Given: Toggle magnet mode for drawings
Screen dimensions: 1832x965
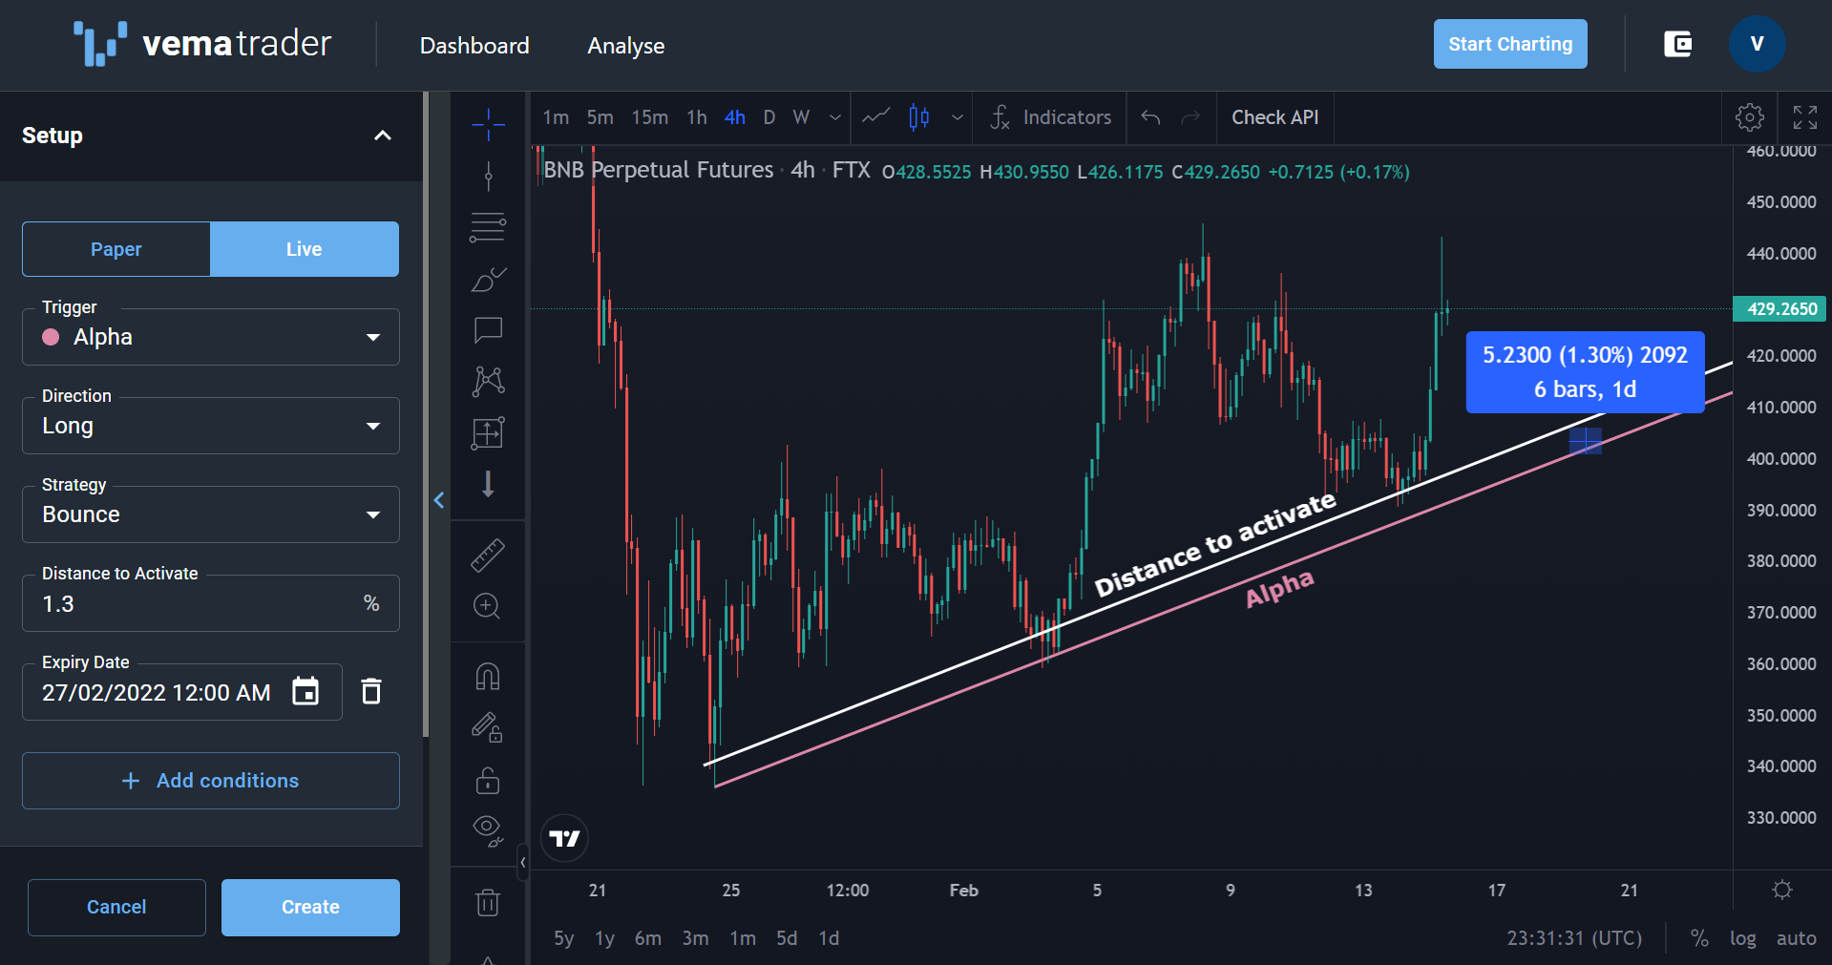Looking at the screenshot, I should [488, 677].
